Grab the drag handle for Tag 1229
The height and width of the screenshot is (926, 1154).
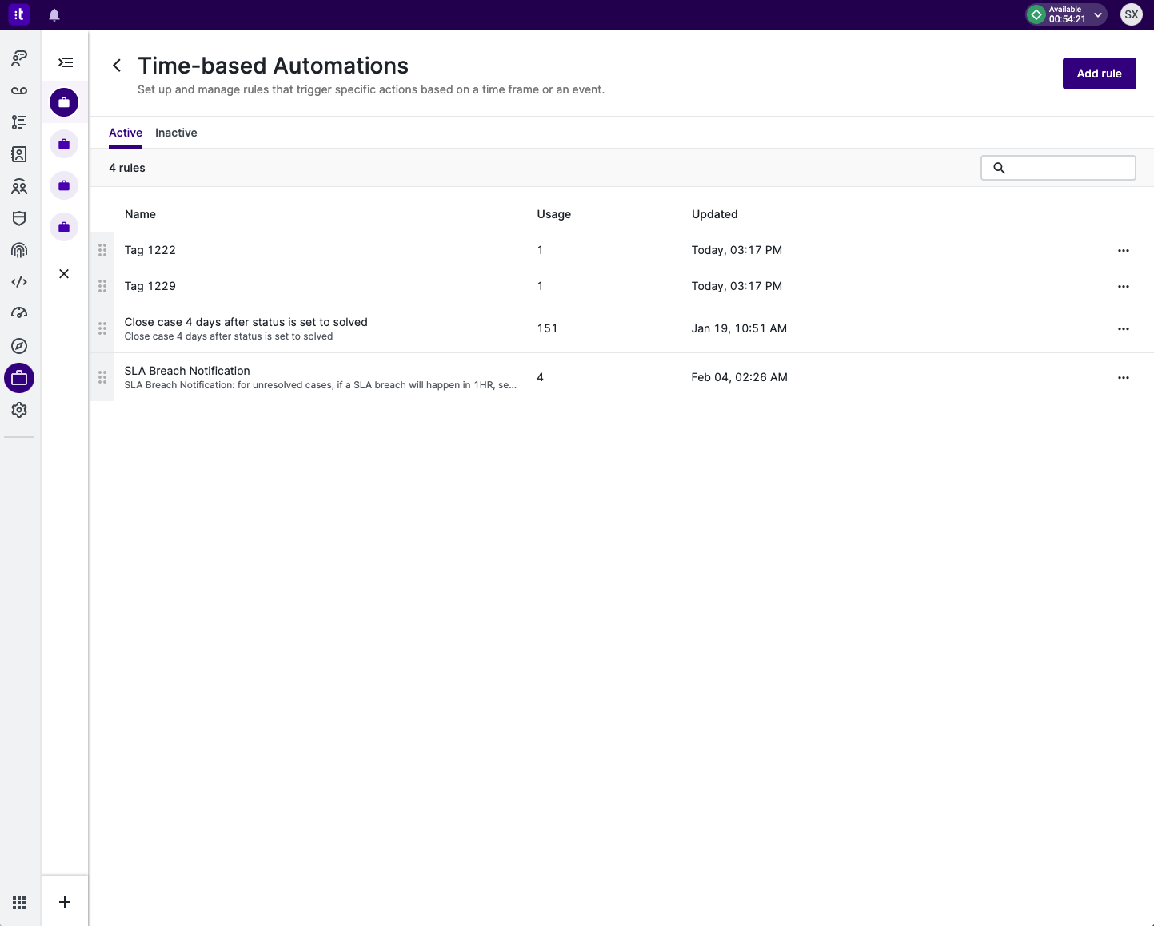(102, 286)
